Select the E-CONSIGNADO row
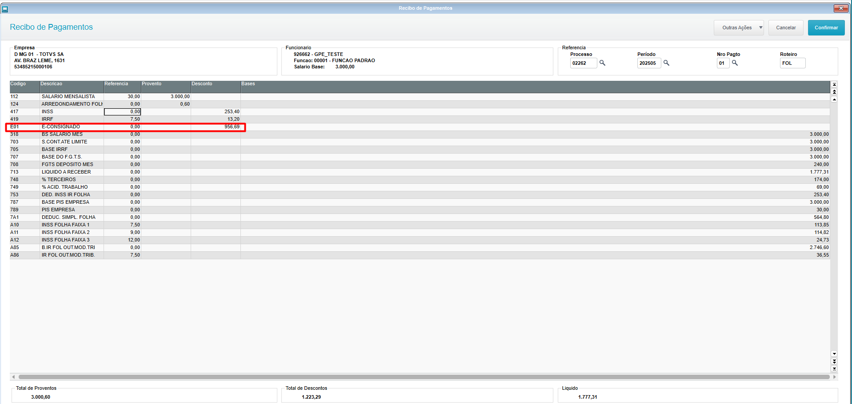 (x=420, y=127)
